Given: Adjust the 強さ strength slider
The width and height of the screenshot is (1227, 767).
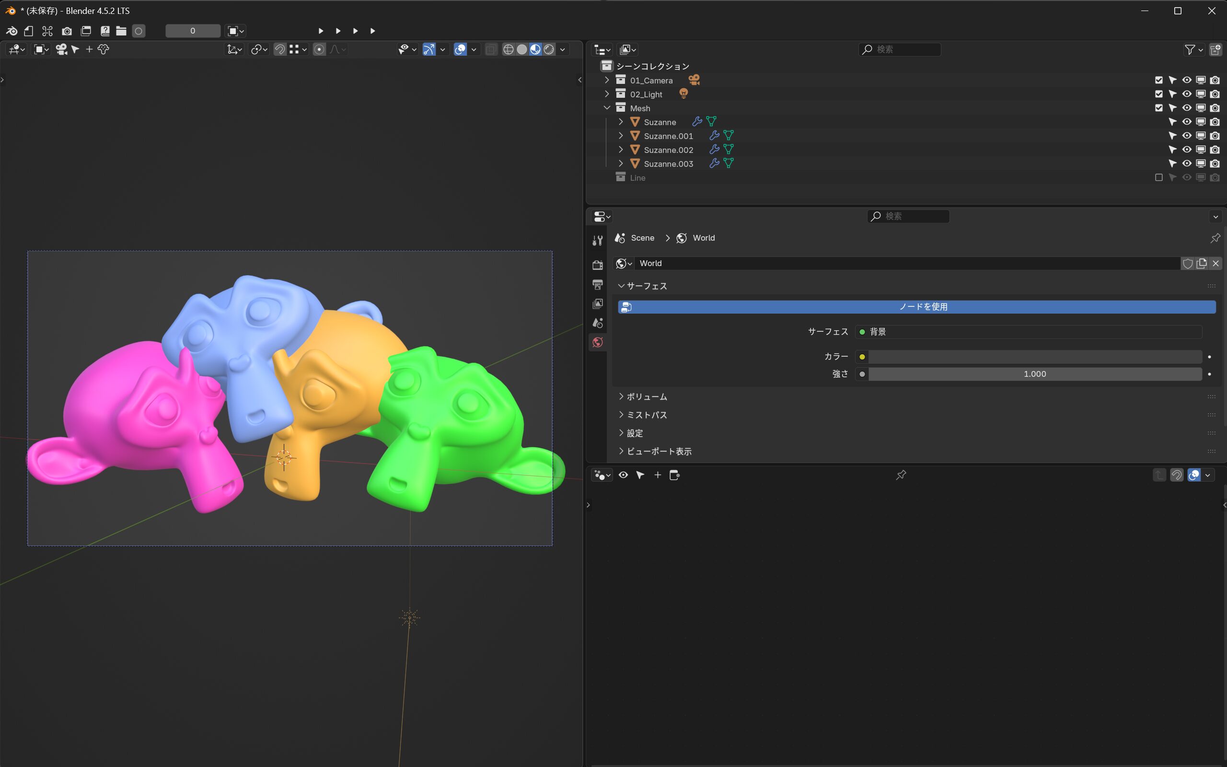Looking at the screenshot, I should (1034, 374).
